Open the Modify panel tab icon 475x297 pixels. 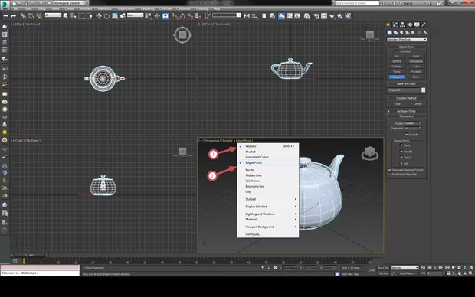(x=395, y=24)
